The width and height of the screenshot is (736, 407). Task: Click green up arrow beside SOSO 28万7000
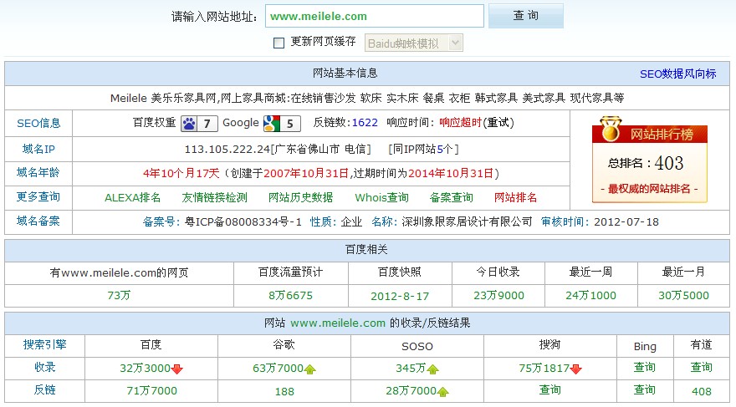tap(442, 391)
